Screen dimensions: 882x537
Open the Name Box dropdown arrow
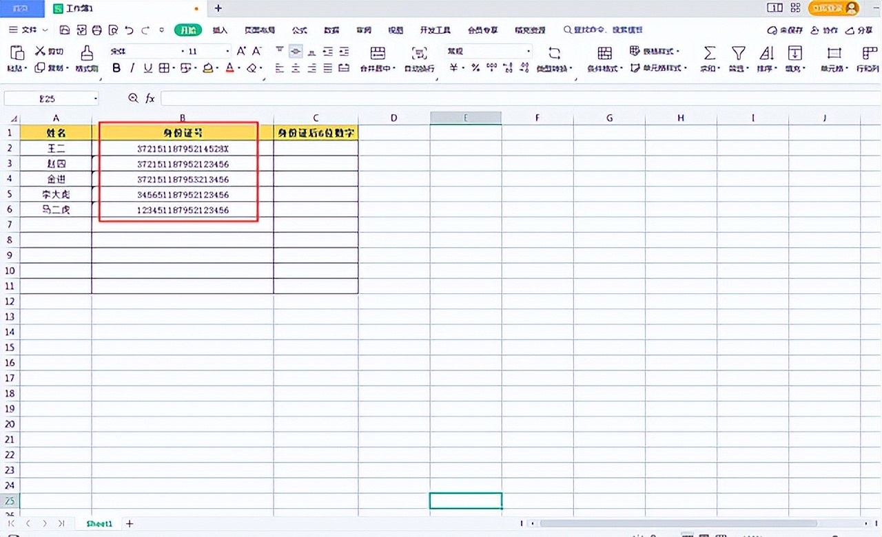pyautogui.click(x=94, y=99)
